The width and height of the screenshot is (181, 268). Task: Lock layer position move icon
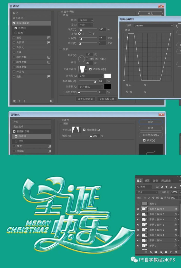pyautogui.click(x=153, y=198)
